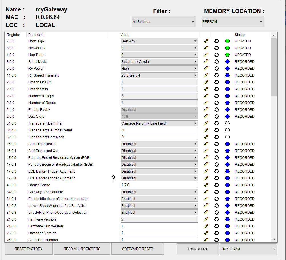Select the 'Serial Part Number' parameter text
286x260 pixels.
coord(43,240)
